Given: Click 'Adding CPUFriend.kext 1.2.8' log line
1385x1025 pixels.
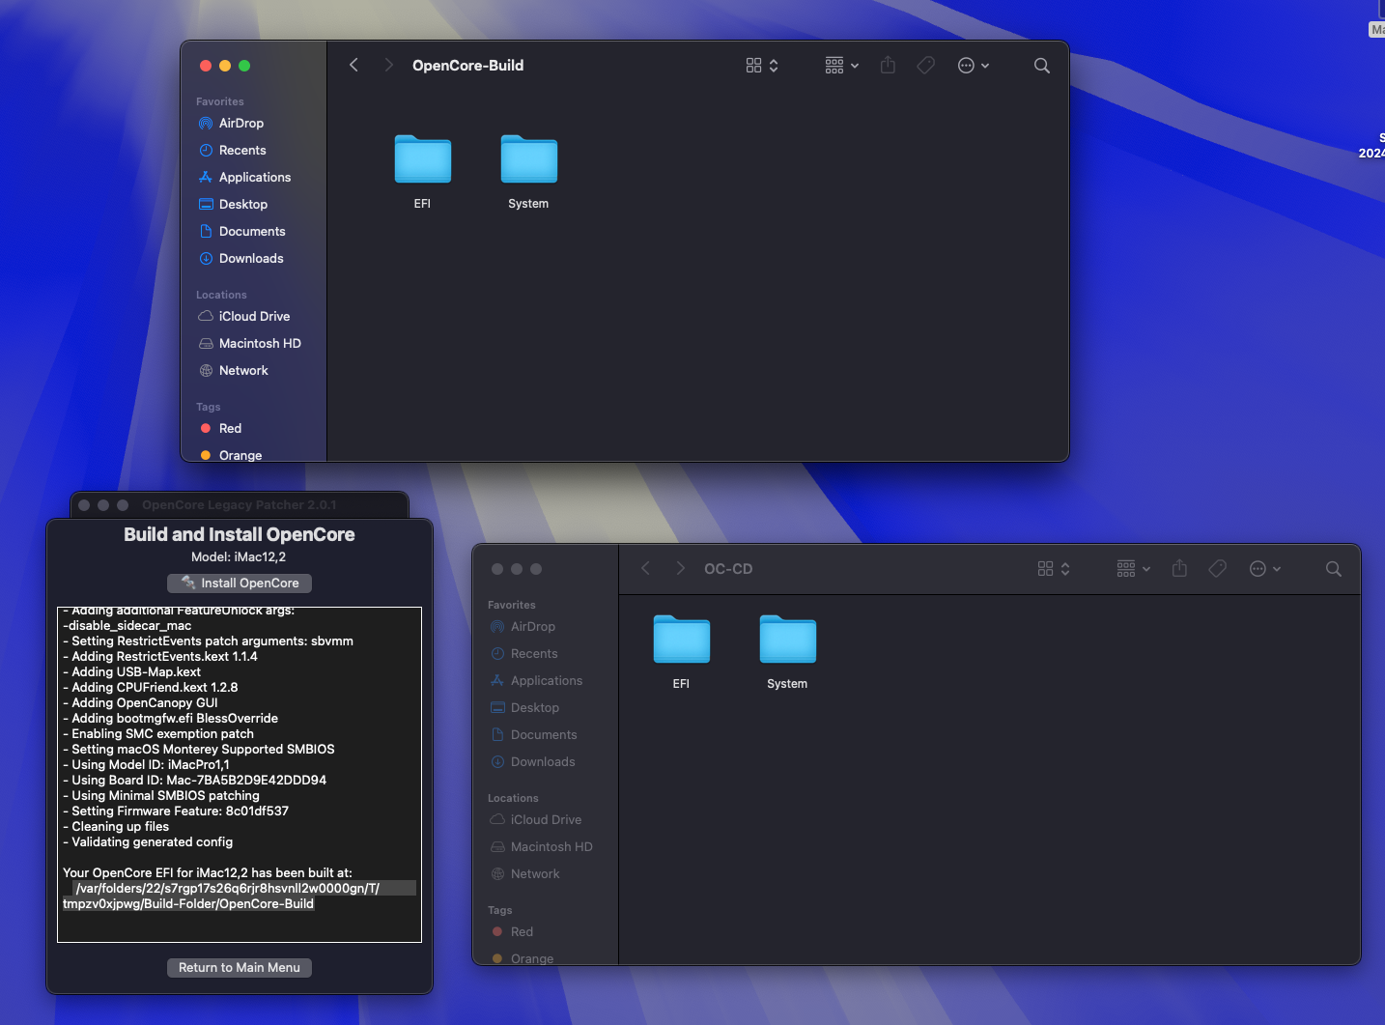Looking at the screenshot, I should tap(151, 687).
